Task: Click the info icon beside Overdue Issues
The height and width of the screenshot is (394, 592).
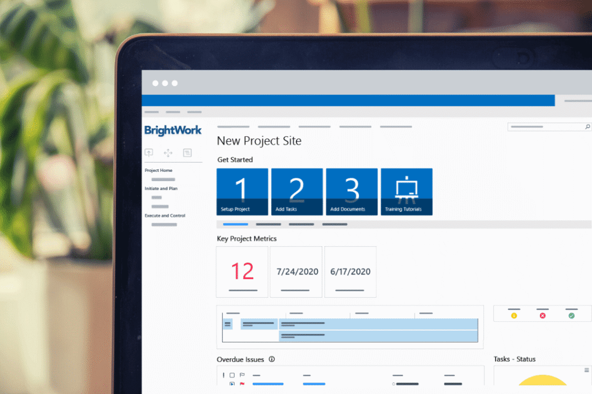Action: (271, 359)
